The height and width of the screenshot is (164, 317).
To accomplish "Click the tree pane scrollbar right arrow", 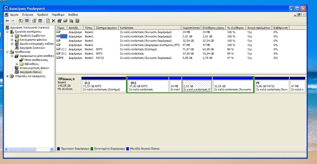I will (52, 149).
